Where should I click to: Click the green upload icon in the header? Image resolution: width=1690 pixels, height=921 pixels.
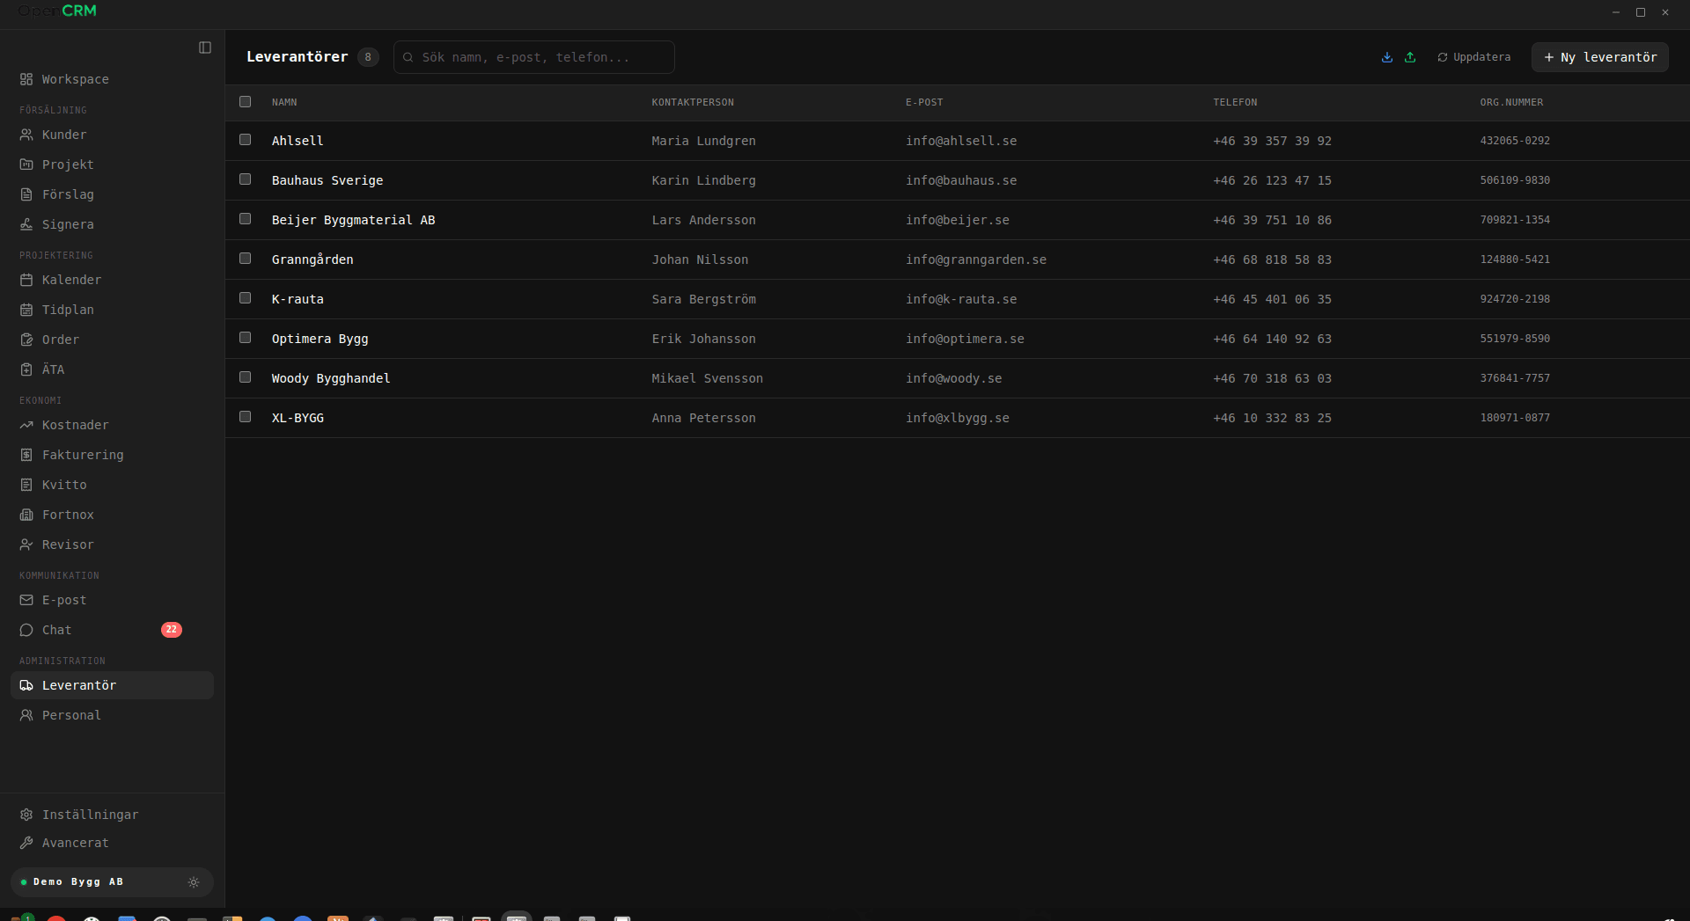click(1410, 57)
